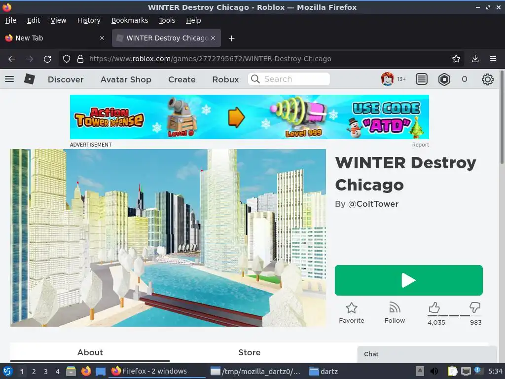
Task: Open the Edit menu
Action: click(x=34, y=20)
